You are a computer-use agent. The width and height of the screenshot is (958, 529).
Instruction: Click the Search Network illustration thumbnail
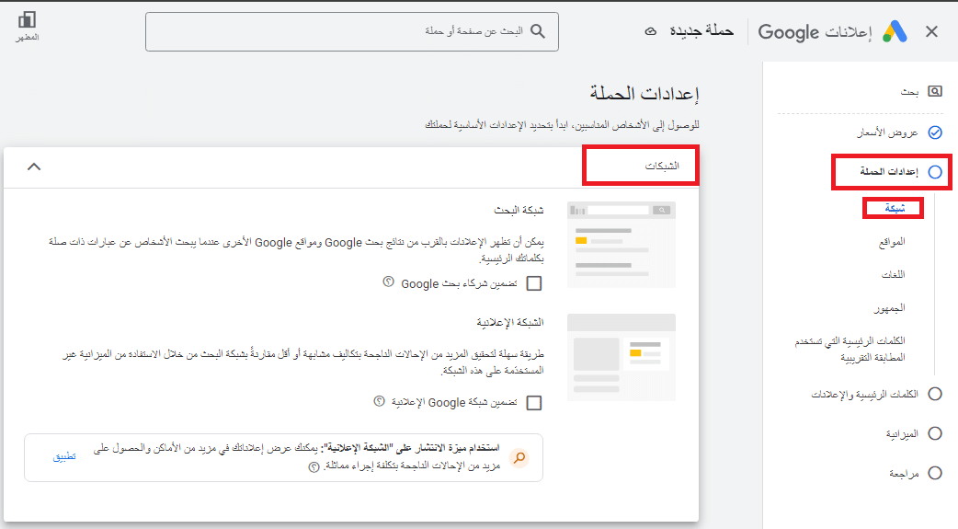pyautogui.click(x=621, y=245)
